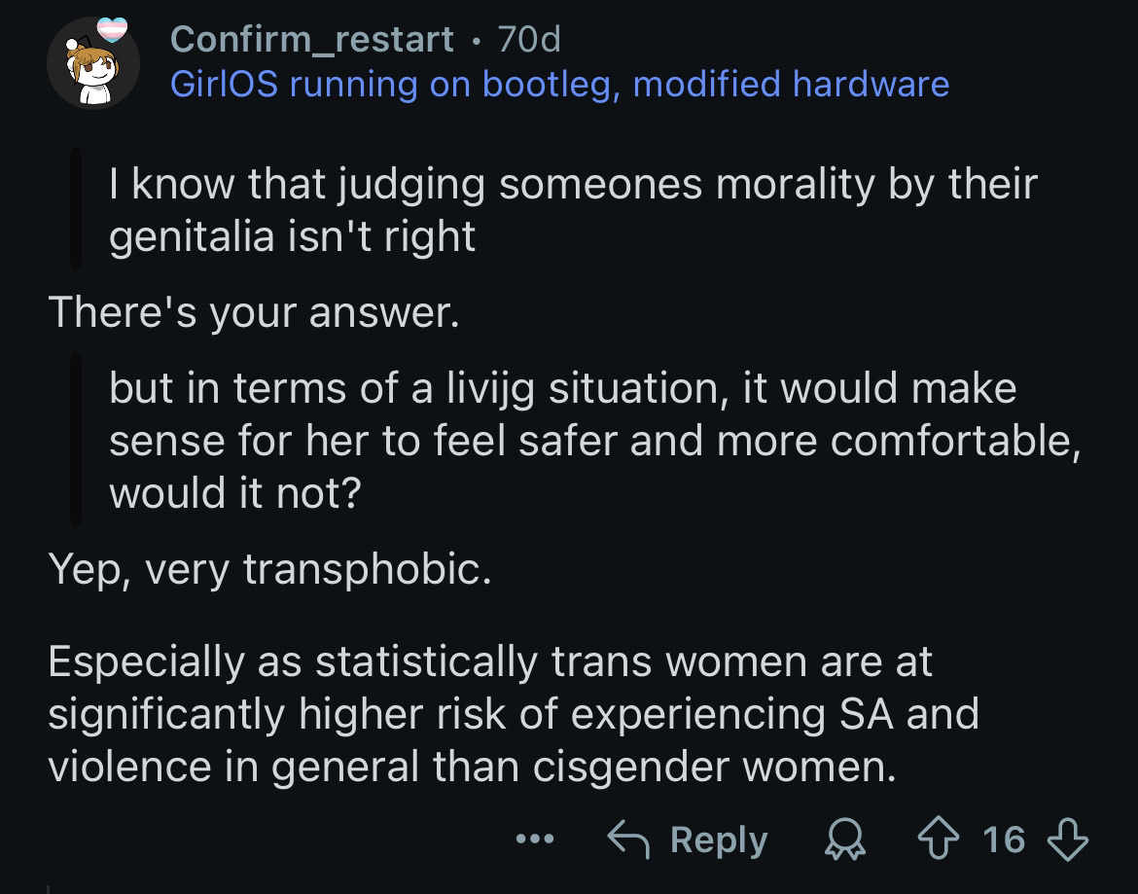
Task: Collapse thread via the line at bottom left
Action: pyautogui.click(x=48, y=889)
